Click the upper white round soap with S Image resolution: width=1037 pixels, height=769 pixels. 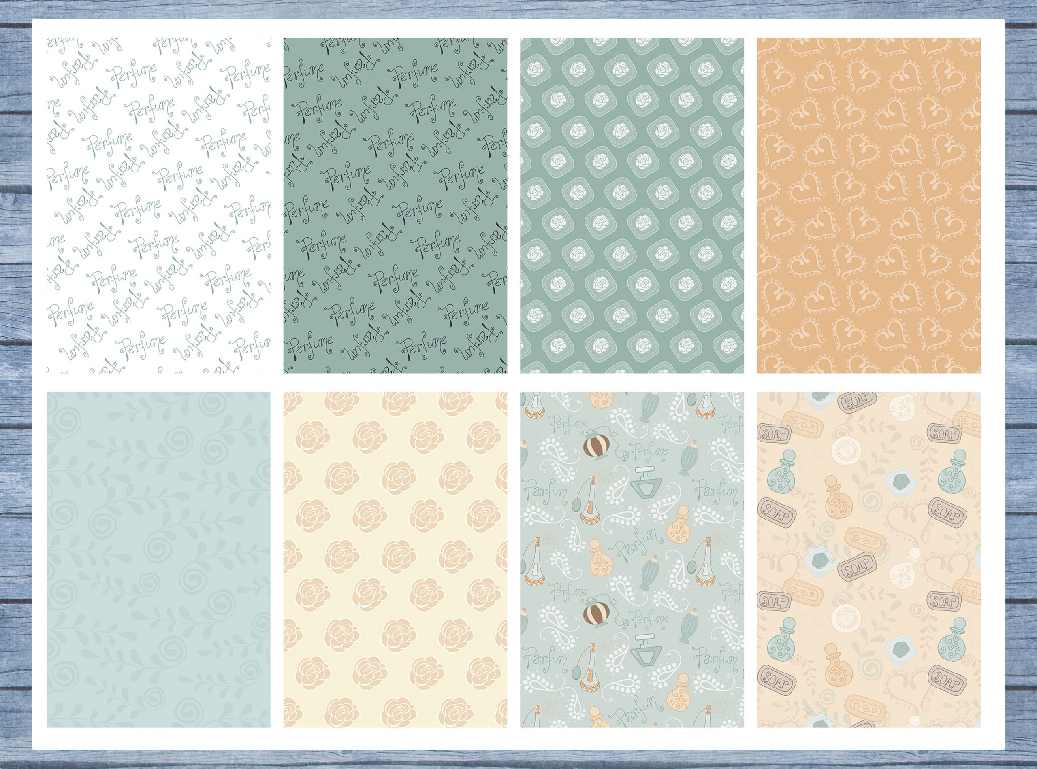(846, 450)
